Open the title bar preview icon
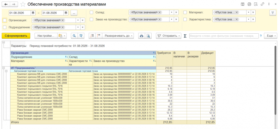 tap(256, 4)
